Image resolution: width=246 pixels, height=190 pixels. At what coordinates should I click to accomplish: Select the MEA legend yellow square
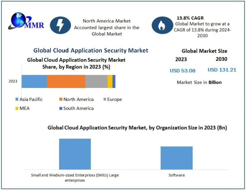(x=17, y=108)
